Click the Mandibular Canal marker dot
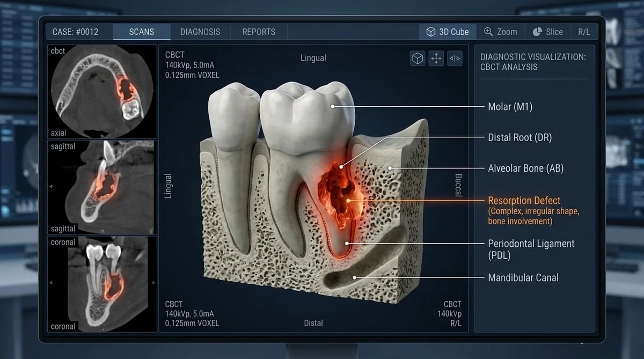 click(355, 277)
